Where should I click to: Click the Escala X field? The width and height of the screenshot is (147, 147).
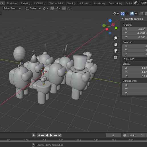pyautogui.click(x=134, y=68)
